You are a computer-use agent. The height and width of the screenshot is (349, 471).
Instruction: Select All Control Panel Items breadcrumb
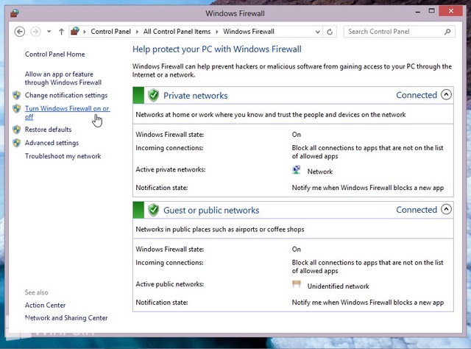point(177,32)
